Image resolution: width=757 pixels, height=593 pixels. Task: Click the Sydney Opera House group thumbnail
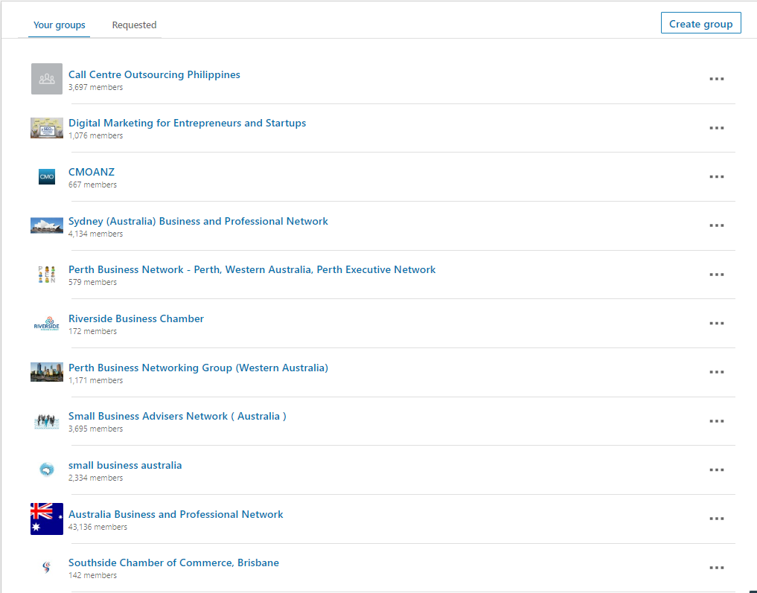46,225
